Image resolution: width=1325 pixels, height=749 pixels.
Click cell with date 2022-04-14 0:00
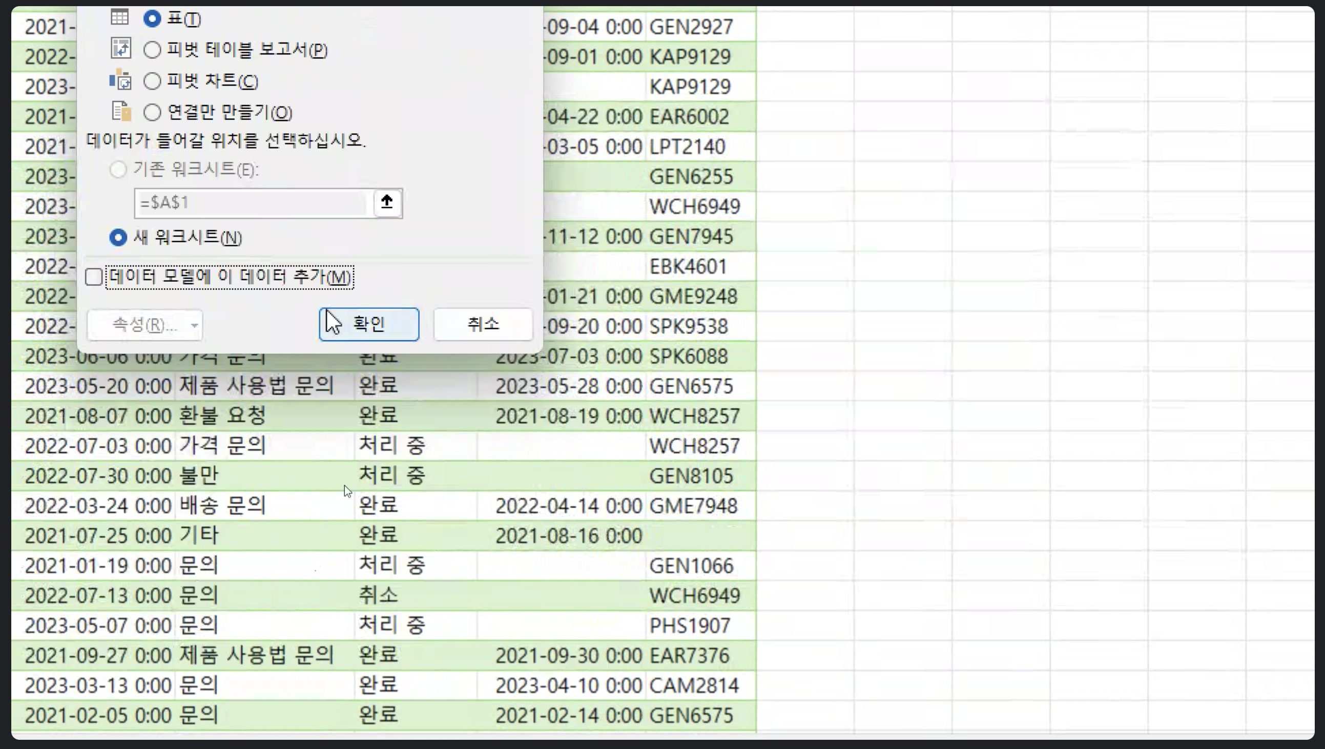pyautogui.click(x=568, y=506)
